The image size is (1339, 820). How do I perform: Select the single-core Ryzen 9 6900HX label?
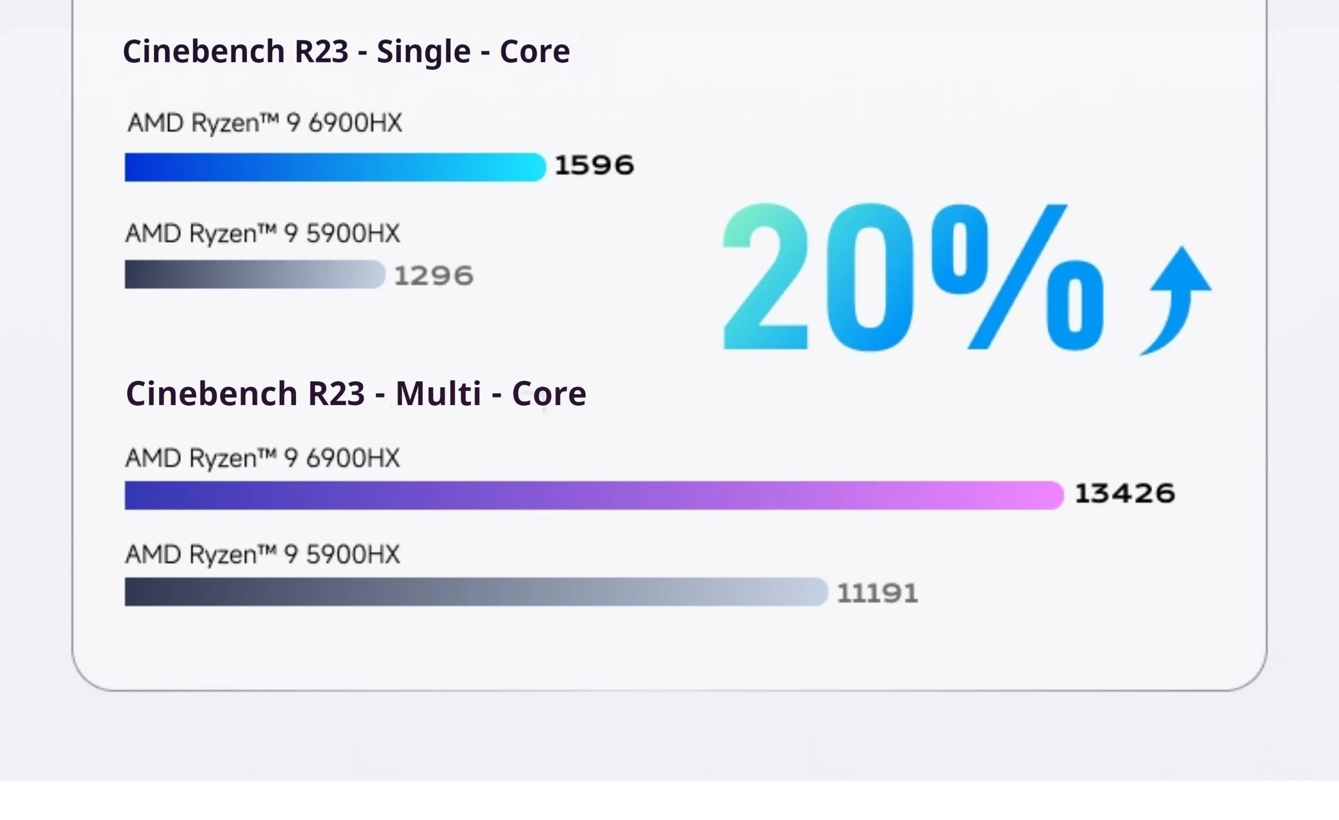point(265,122)
